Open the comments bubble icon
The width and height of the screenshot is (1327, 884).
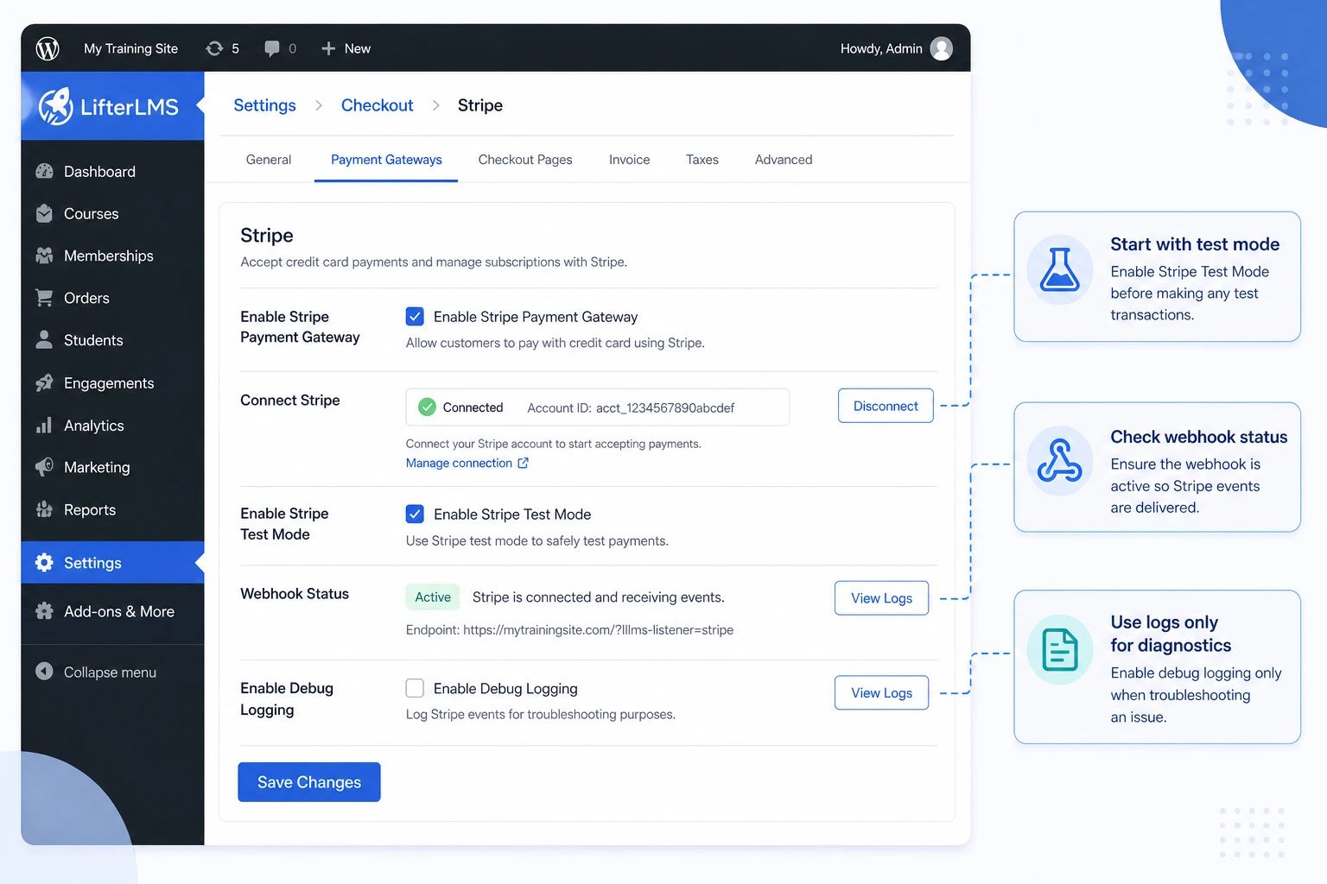click(272, 48)
